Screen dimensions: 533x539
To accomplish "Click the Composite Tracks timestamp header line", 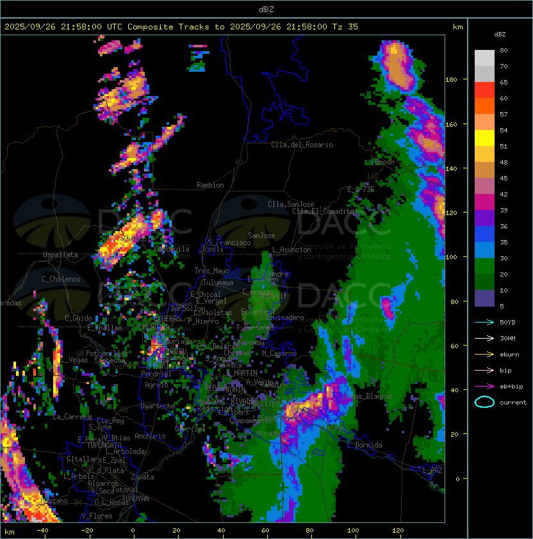I will [x=181, y=27].
